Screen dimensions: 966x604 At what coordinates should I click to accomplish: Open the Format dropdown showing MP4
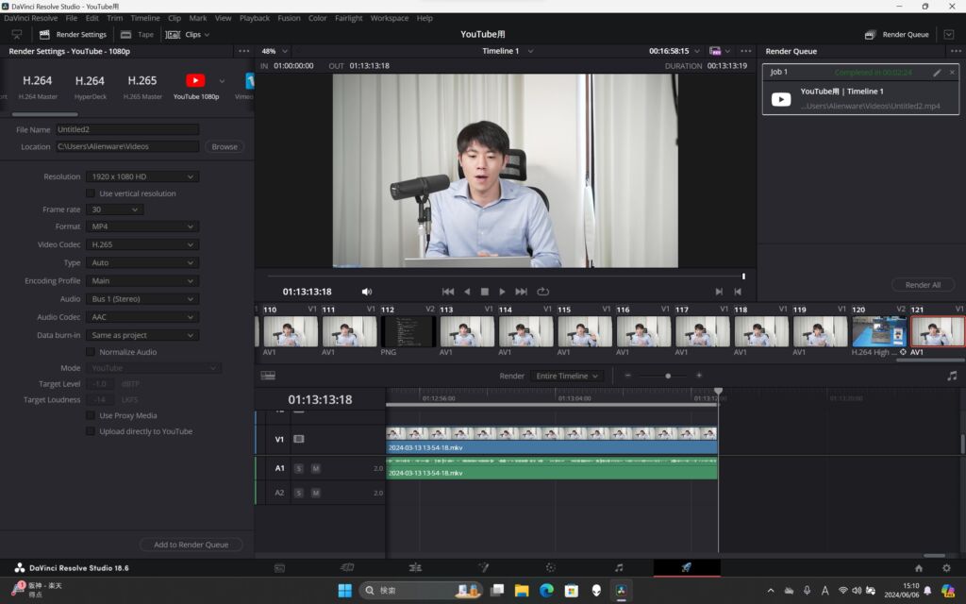pos(142,226)
